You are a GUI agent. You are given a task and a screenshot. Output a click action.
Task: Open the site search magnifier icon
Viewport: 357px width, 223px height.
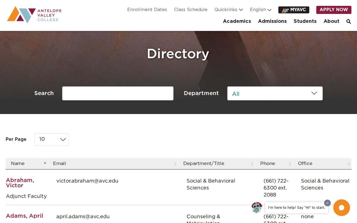pyautogui.click(x=349, y=21)
